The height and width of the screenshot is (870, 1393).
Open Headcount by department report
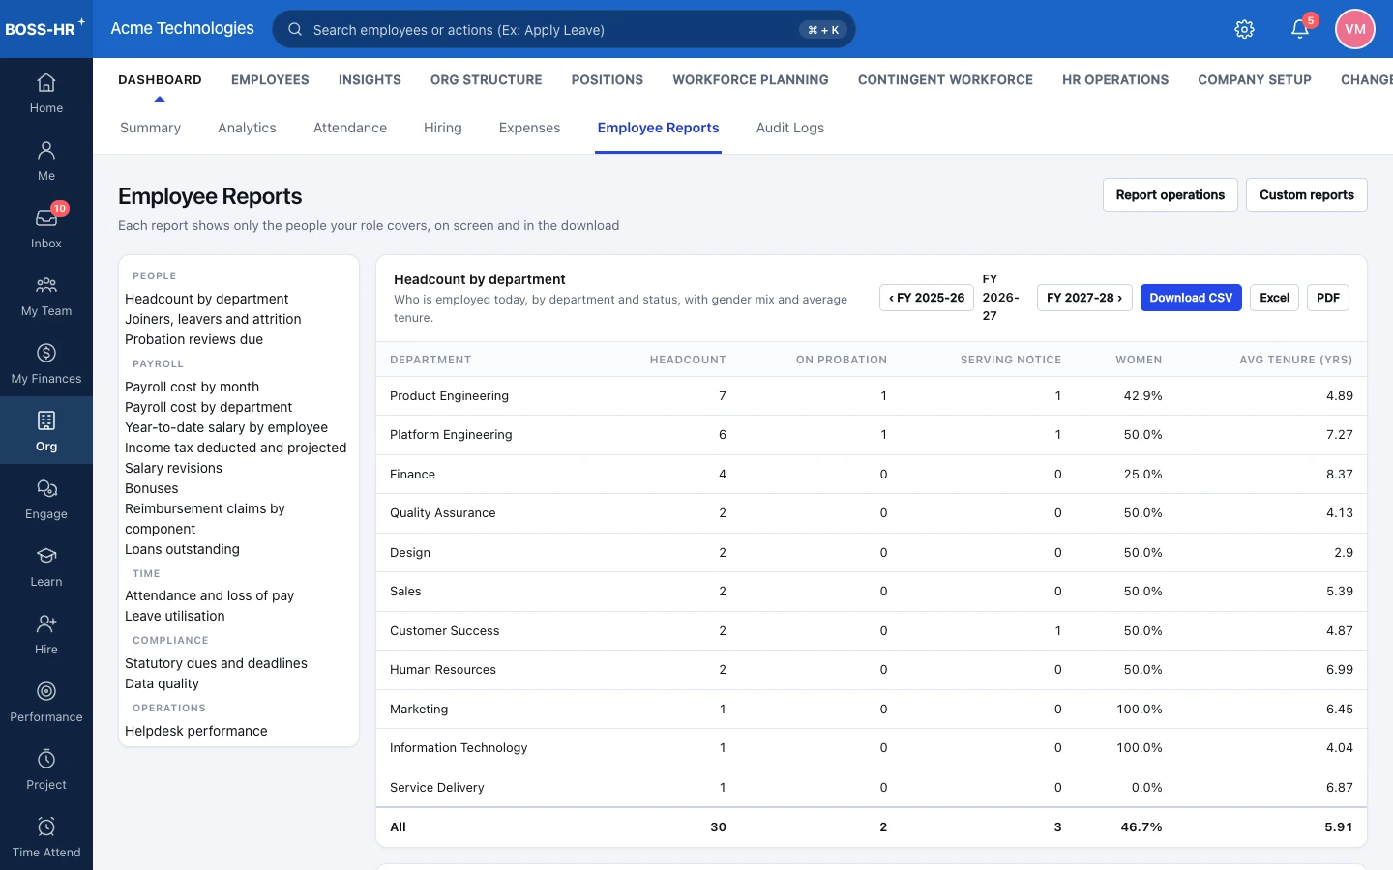coord(207,299)
